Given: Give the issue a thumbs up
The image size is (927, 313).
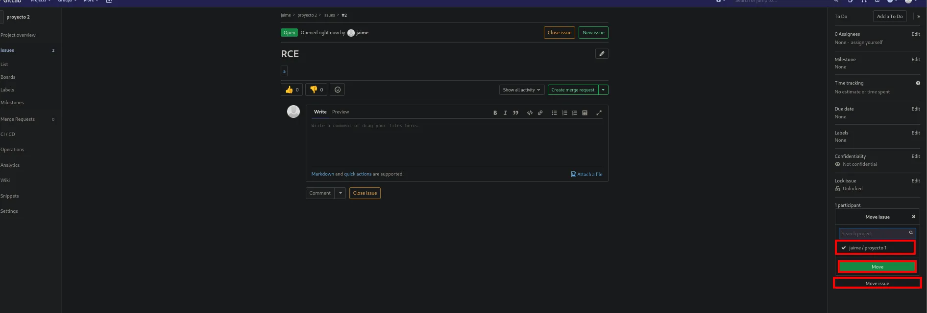Looking at the screenshot, I should [292, 89].
